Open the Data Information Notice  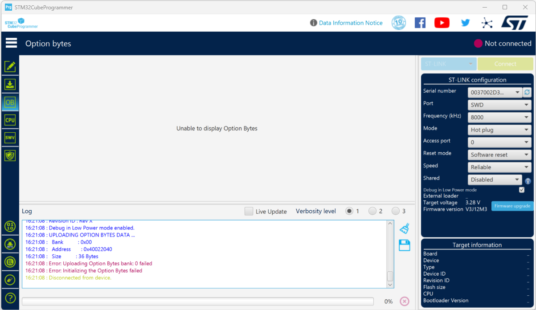[351, 23]
